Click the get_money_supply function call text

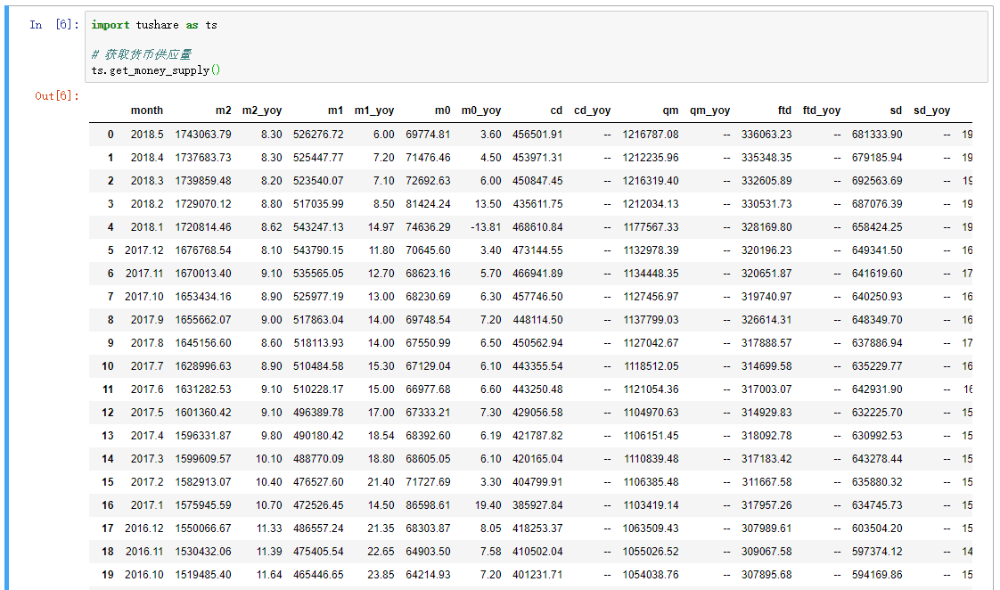coord(156,70)
